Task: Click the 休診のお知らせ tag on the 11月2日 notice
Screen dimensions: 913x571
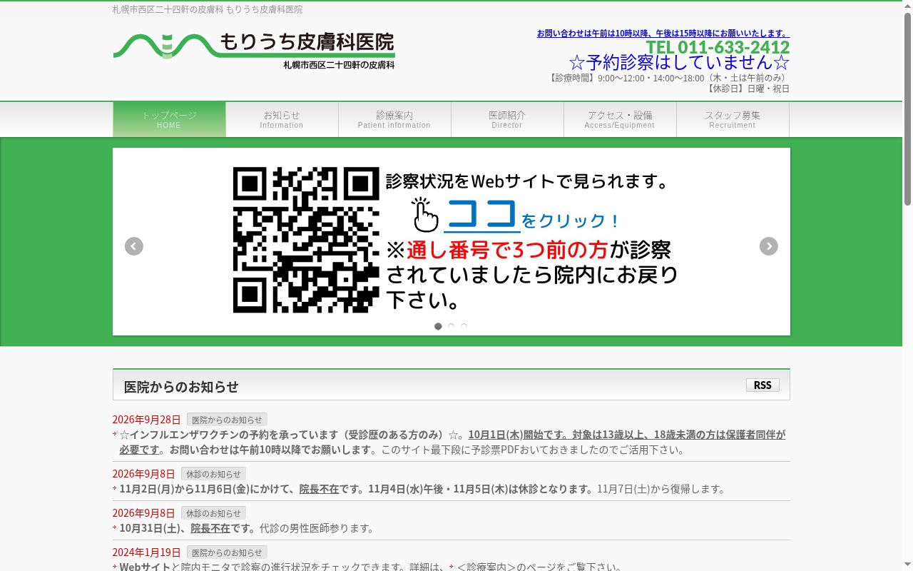Action: click(x=213, y=474)
